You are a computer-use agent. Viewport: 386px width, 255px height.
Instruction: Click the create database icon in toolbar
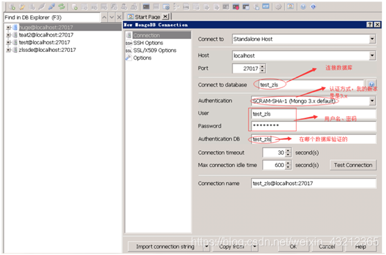click(74, 7)
